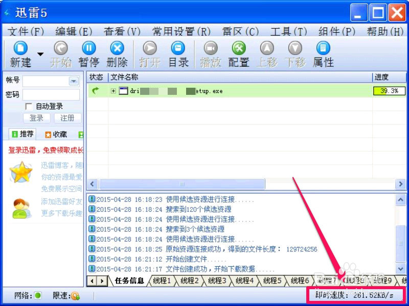Click the 进度 column header

pyautogui.click(x=389, y=77)
